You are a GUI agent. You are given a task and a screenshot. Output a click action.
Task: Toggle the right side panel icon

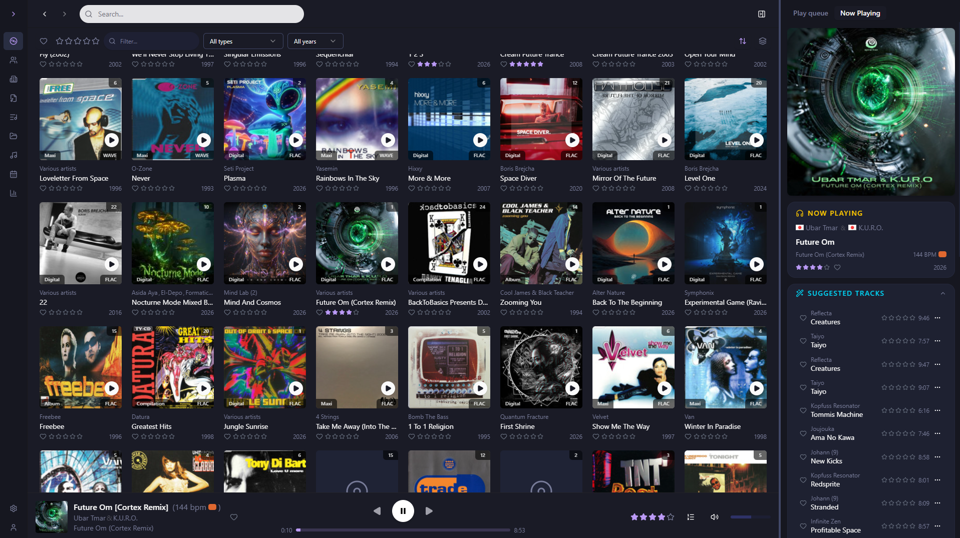tap(761, 14)
